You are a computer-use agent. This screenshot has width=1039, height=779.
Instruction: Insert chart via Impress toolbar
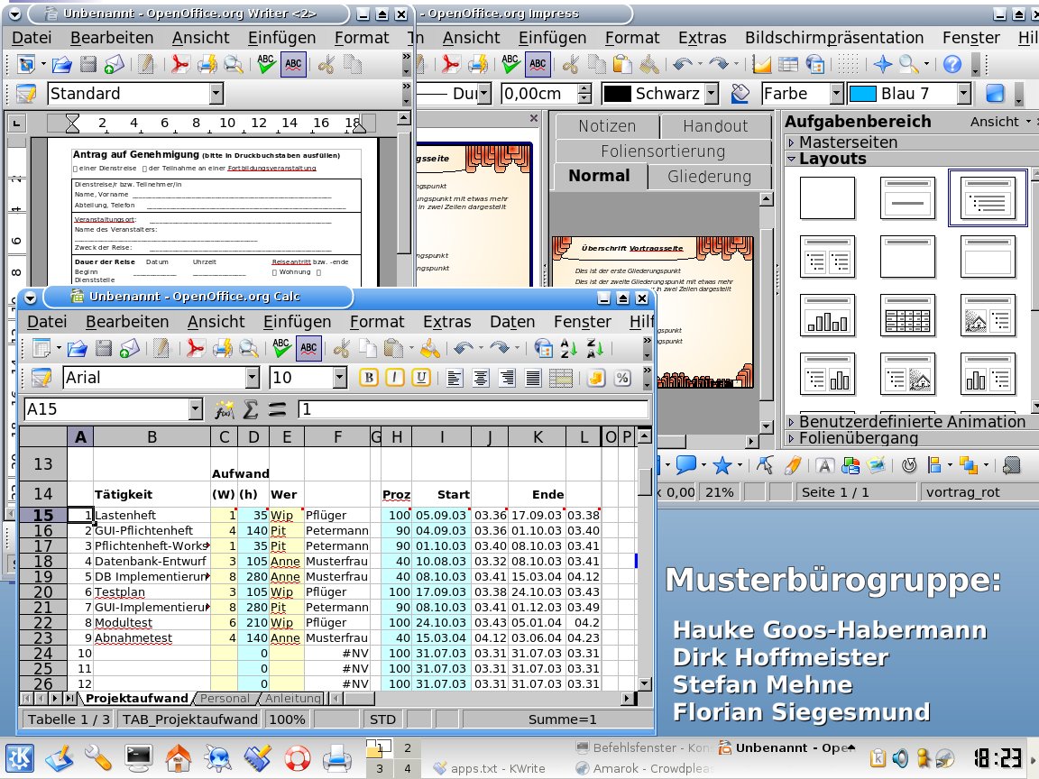pos(761,64)
